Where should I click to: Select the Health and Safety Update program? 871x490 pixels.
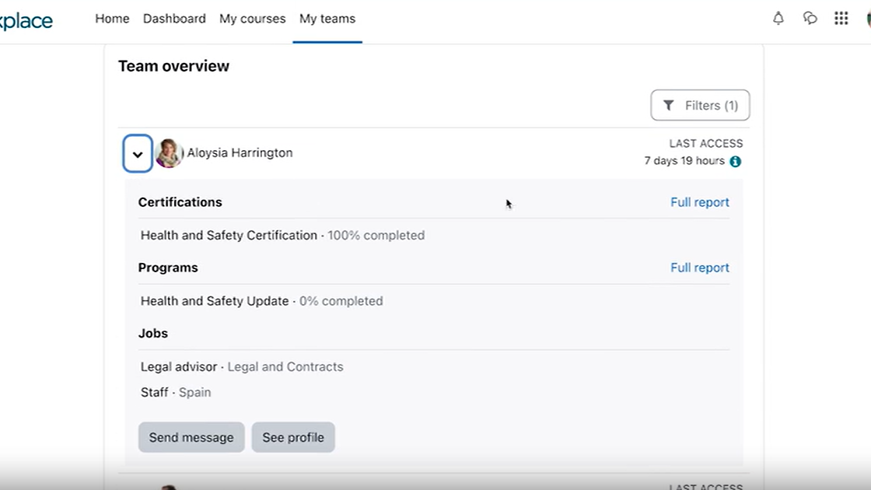pyautogui.click(x=215, y=301)
